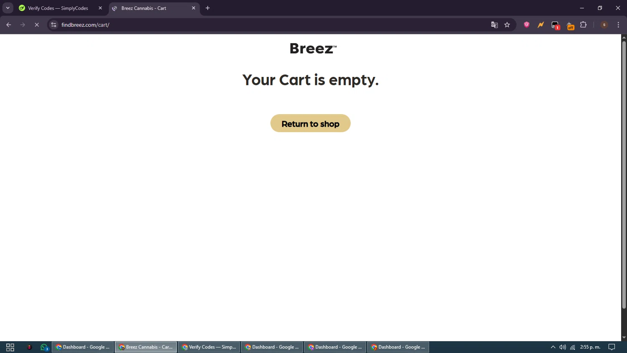Viewport: 627px width, 353px height.
Task: Go forward to the next page
Action: (x=23, y=25)
